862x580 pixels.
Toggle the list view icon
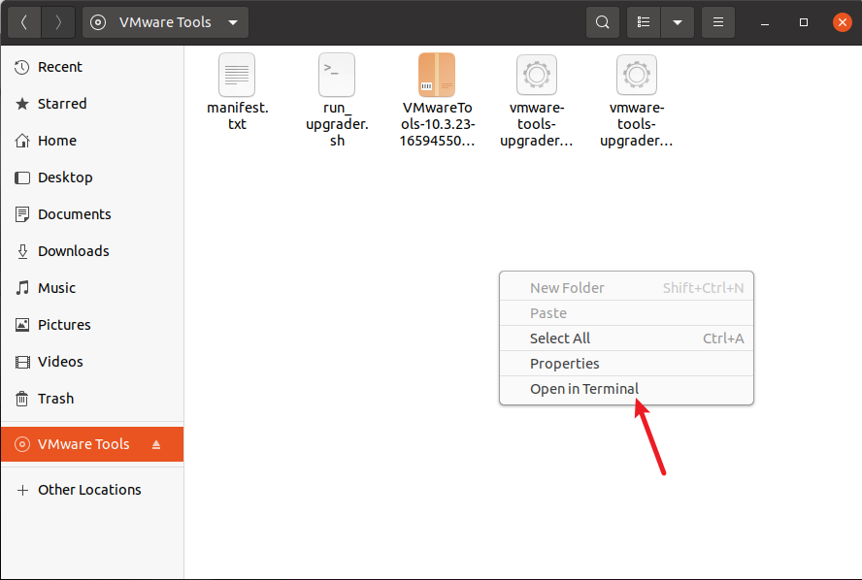coord(644,22)
